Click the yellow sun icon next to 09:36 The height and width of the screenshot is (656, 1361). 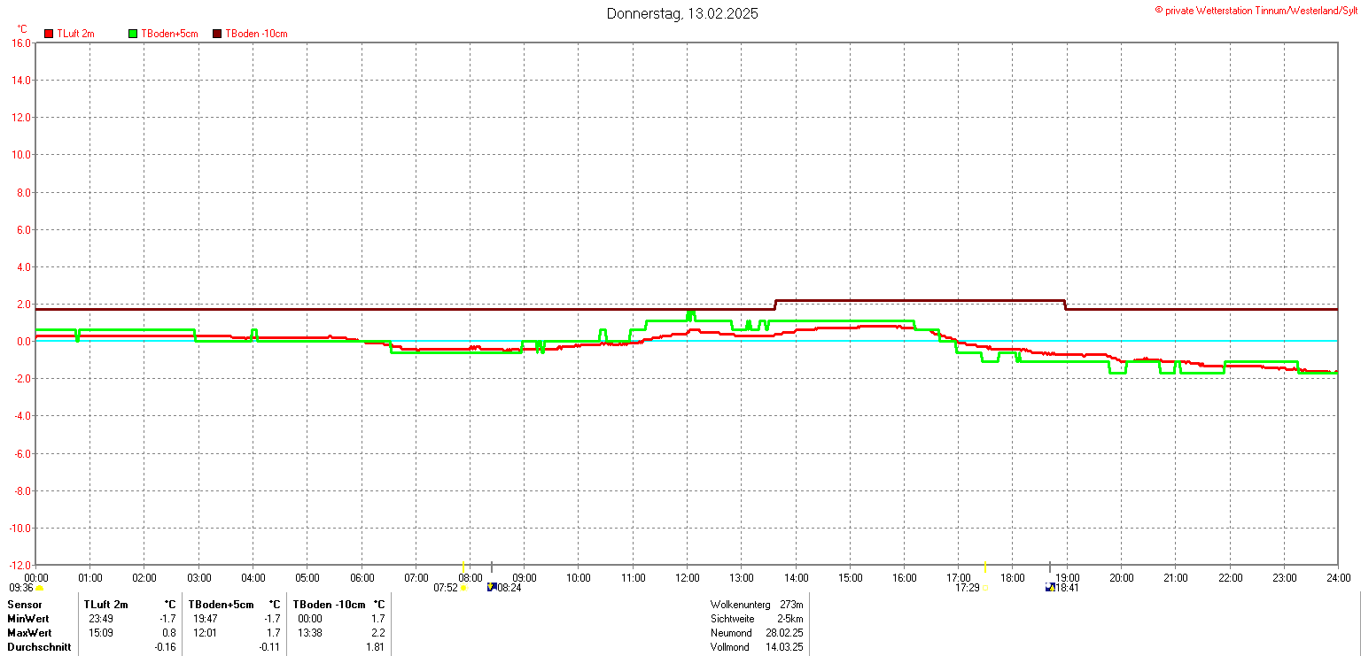click(x=40, y=588)
